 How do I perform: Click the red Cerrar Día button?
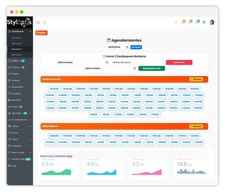pos(179,62)
